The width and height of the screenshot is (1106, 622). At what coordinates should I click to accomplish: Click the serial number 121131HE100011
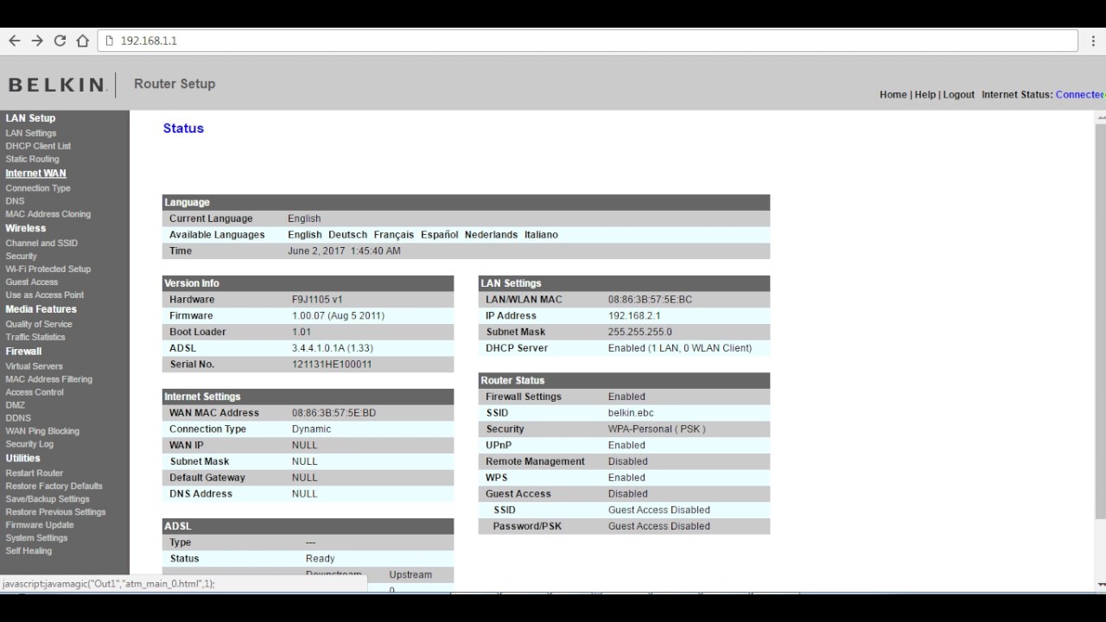[x=332, y=365]
